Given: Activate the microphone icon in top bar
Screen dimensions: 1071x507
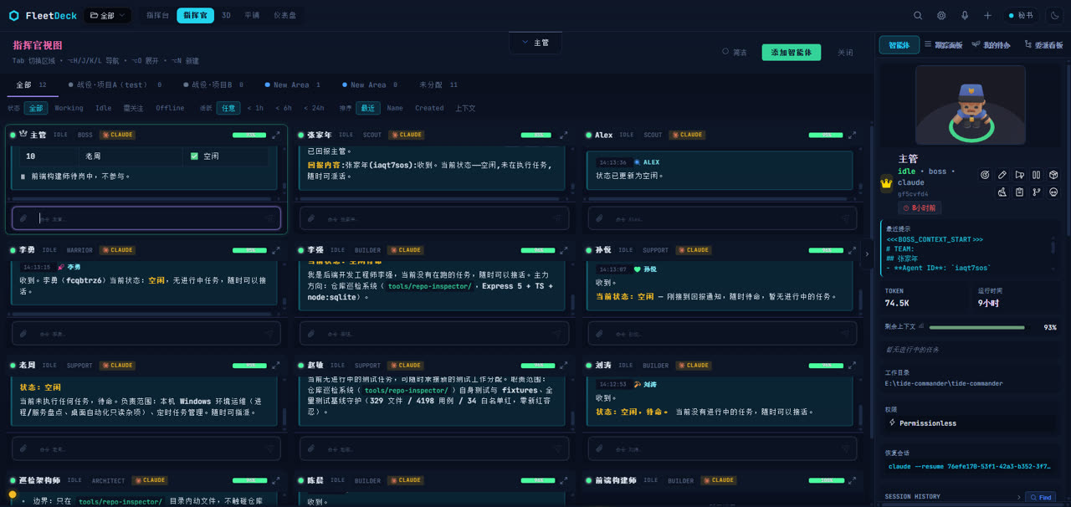Looking at the screenshot, I should click(965, 15).
